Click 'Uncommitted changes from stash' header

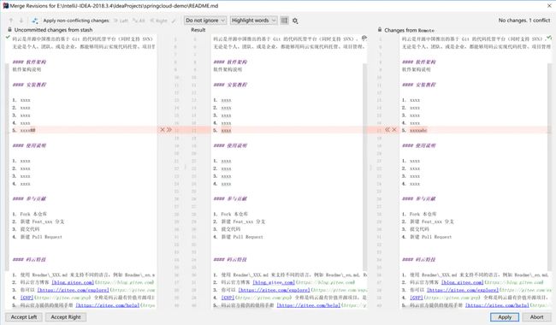(53, 30)
